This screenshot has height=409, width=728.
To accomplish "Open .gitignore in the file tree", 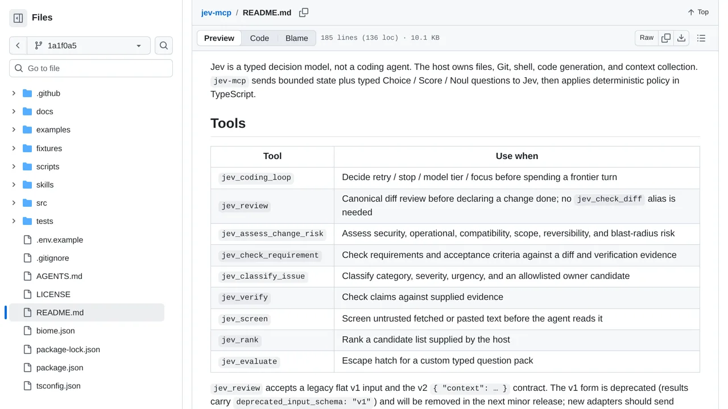I will click(x=52, y=258).
